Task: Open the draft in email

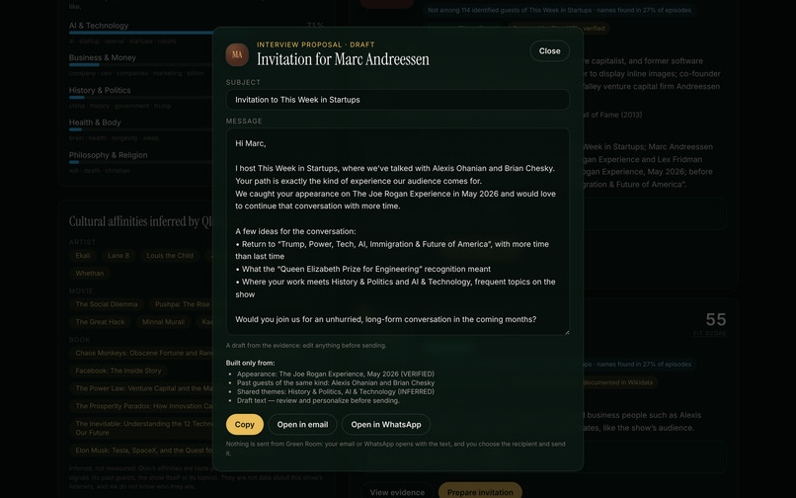Action: (x=302, y=424)
